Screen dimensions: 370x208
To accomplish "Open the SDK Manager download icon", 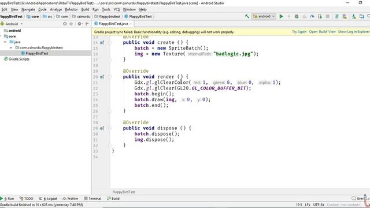I will pos(354,16).
